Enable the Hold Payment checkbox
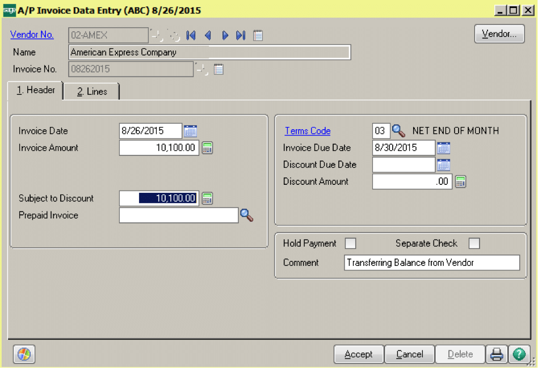Viewport: 538px width, 368px height. pyautogui.click(x=351, y=243)
